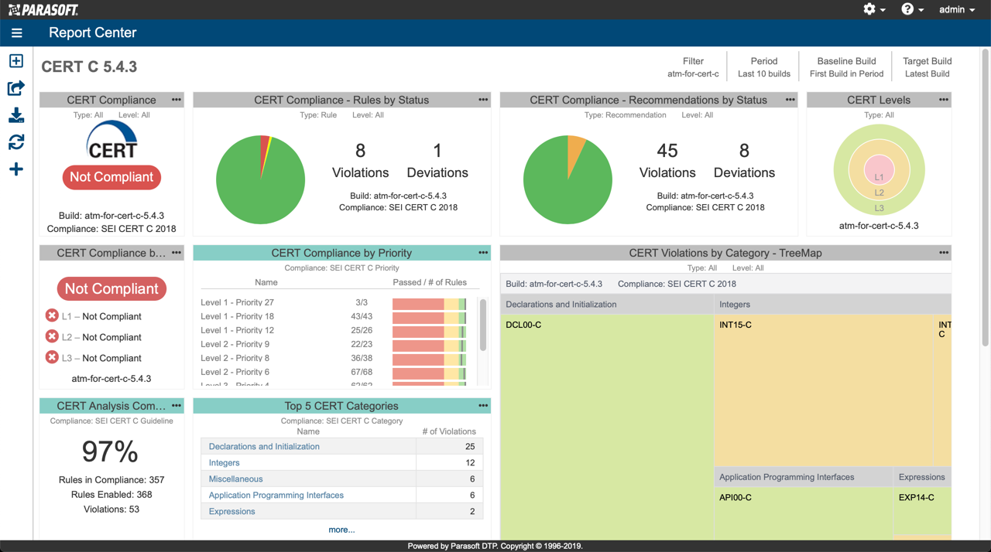
Task: Open Application Programming Interfaces category link
Action: click(x=276, y=496)
